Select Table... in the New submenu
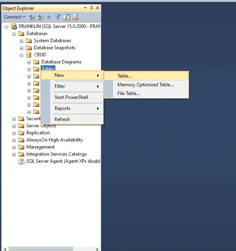 146,76
